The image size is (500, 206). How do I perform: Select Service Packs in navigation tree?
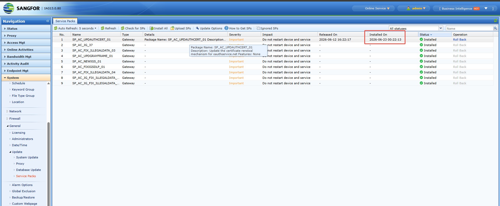pos(26,176)
